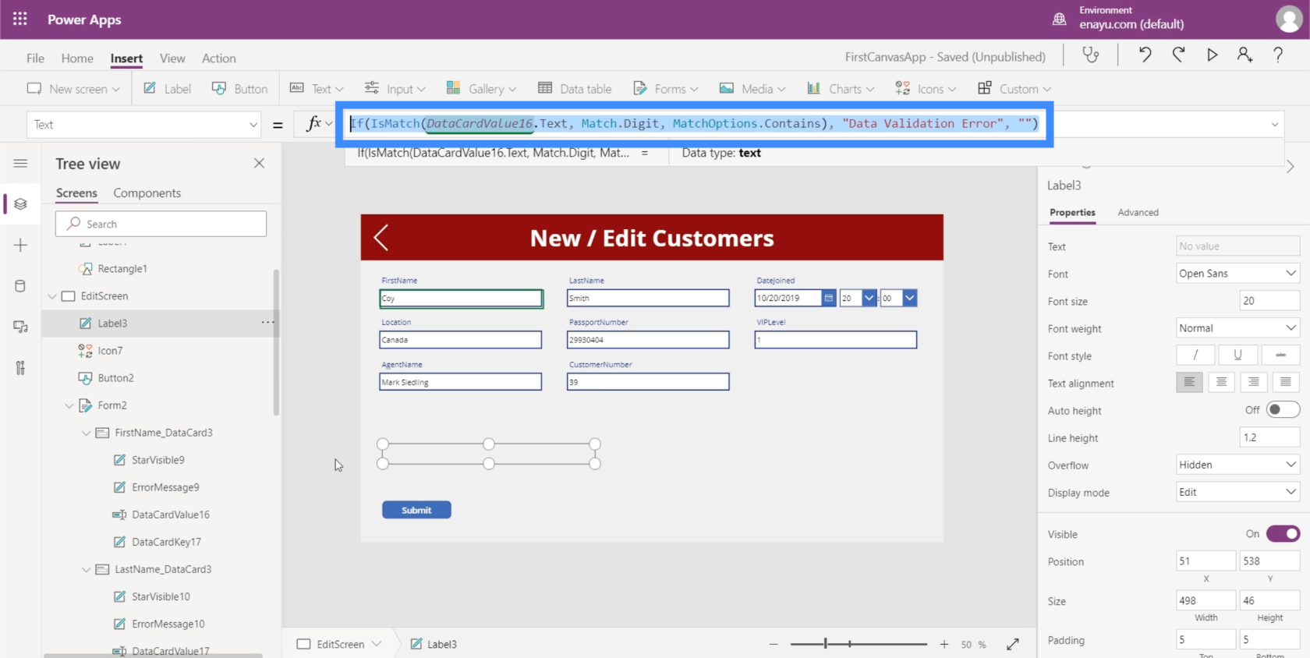Image resolution: width=1310 pixels, height=658 pixels.
Task: Collapse the LastName_DataCard3 node
Action: (x=87, y=569)
